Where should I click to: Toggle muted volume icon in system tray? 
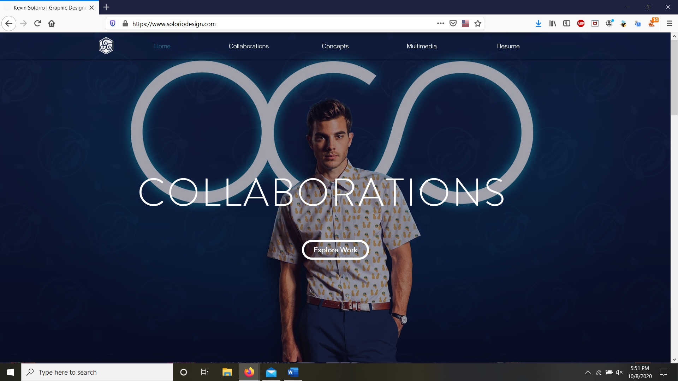[619, 372]
